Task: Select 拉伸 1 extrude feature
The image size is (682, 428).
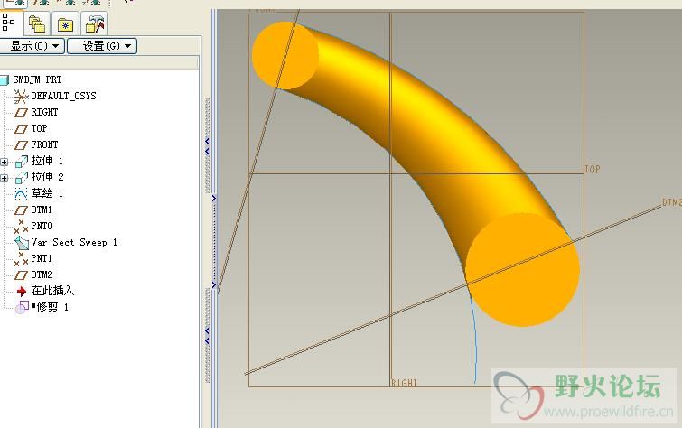Action: (x=47, y=161)
